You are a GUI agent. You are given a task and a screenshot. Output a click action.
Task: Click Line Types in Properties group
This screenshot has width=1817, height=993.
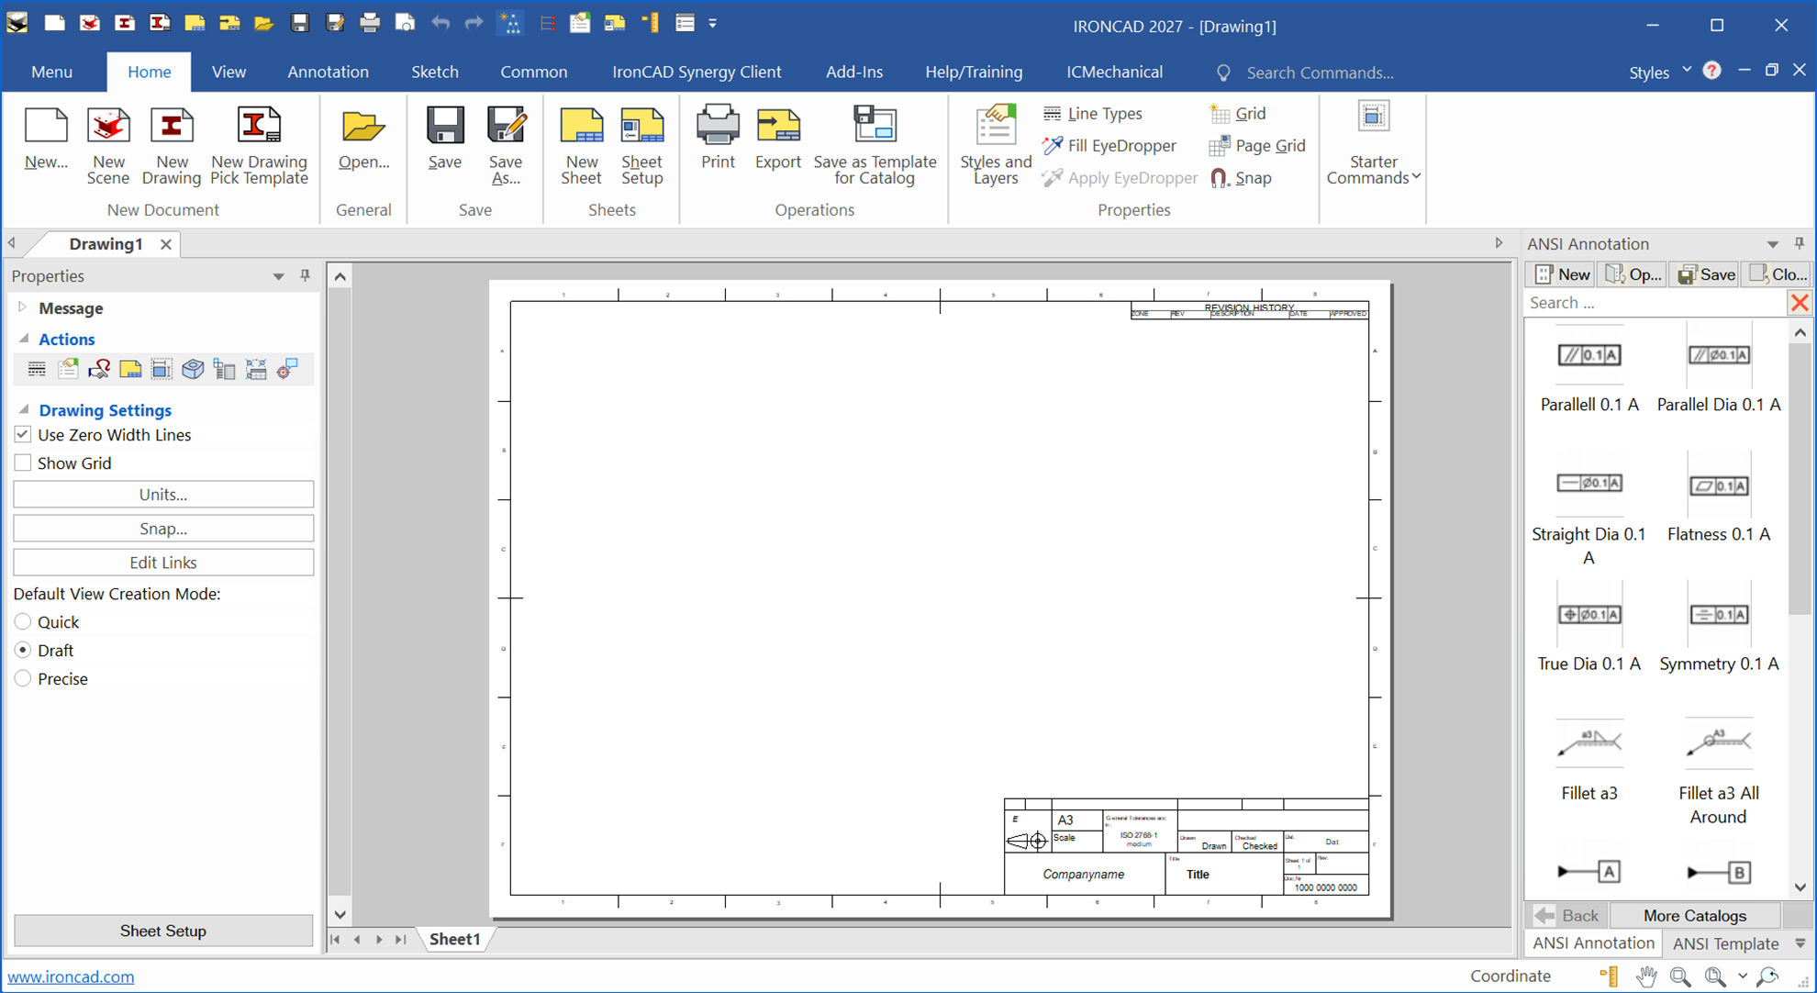1092,114
